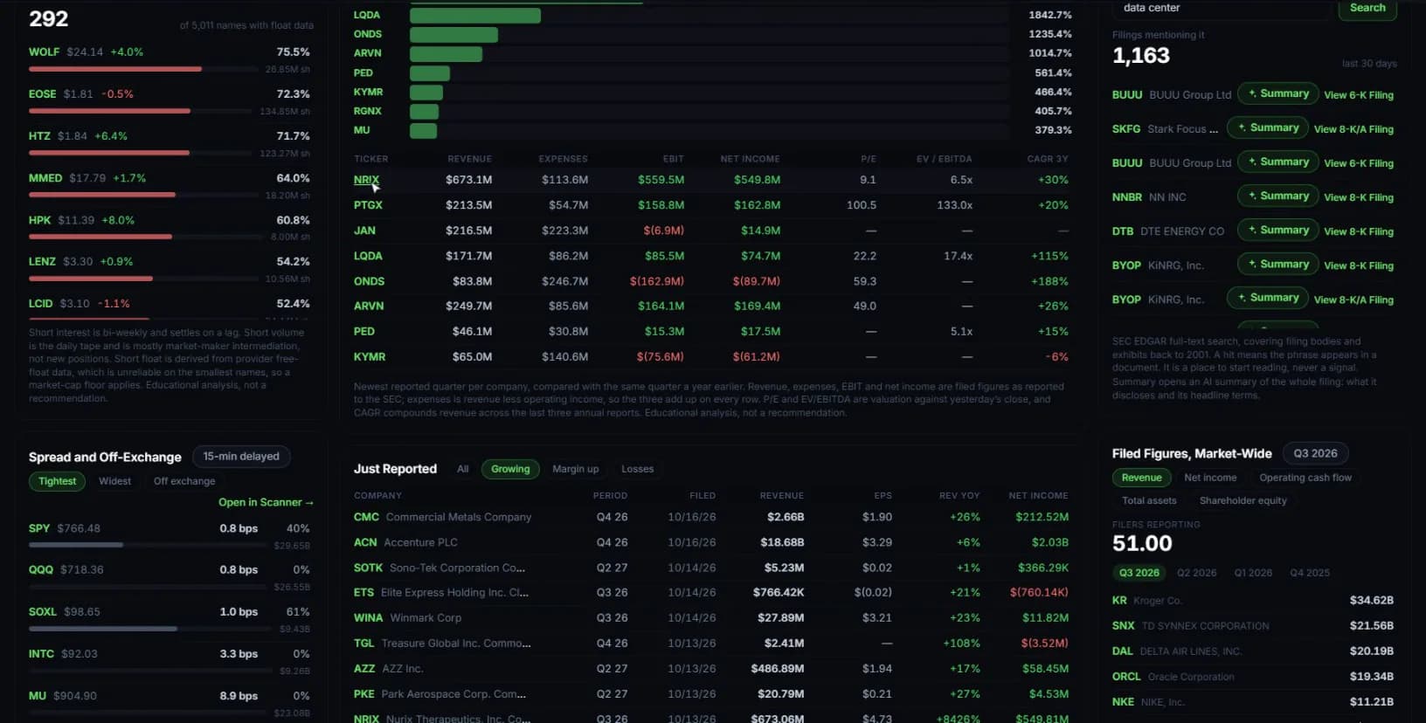Open View 8-K Filing for NNBR
The image size is (1426, 723).
click(1359, 197)
